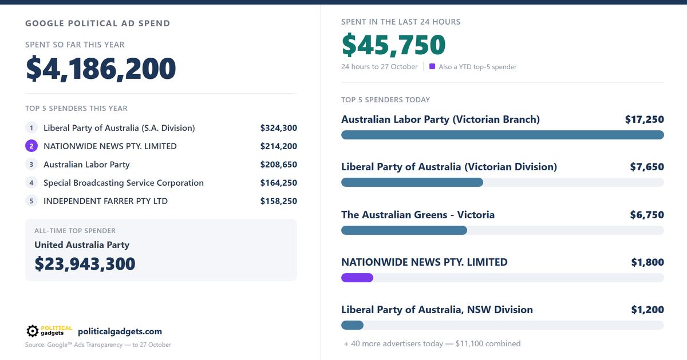
Task: Click the SPENT IN THE LAST 24 HOURS label
Action: pos(401,22)
